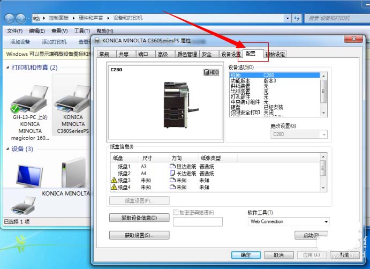Click the HDD indicator icon in the preview

[x=211, y=72]
